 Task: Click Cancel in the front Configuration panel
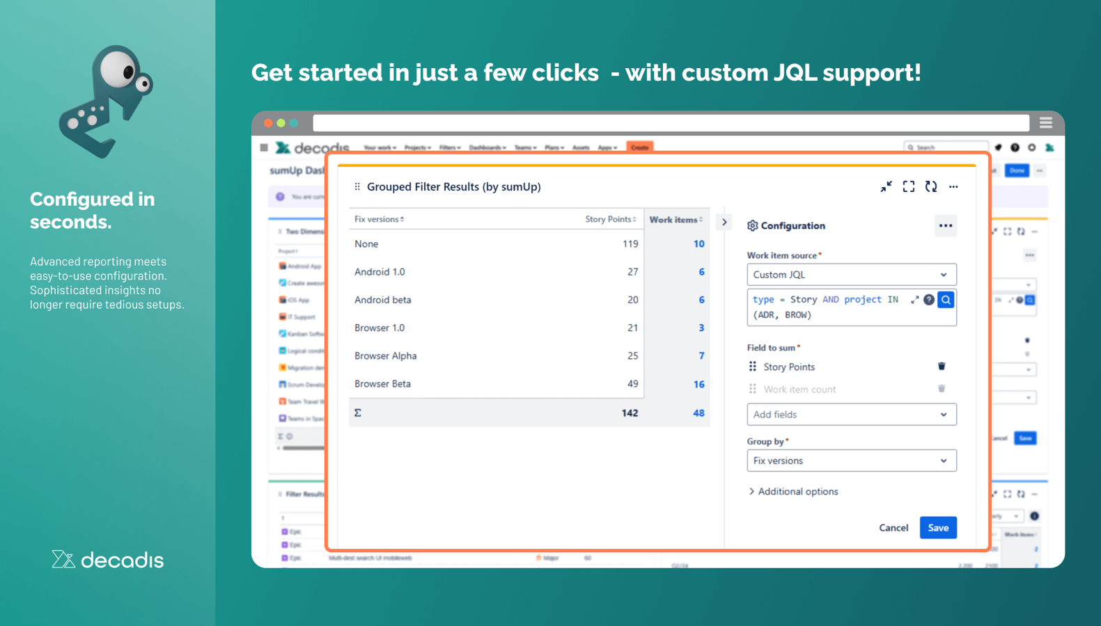[893, 528]
